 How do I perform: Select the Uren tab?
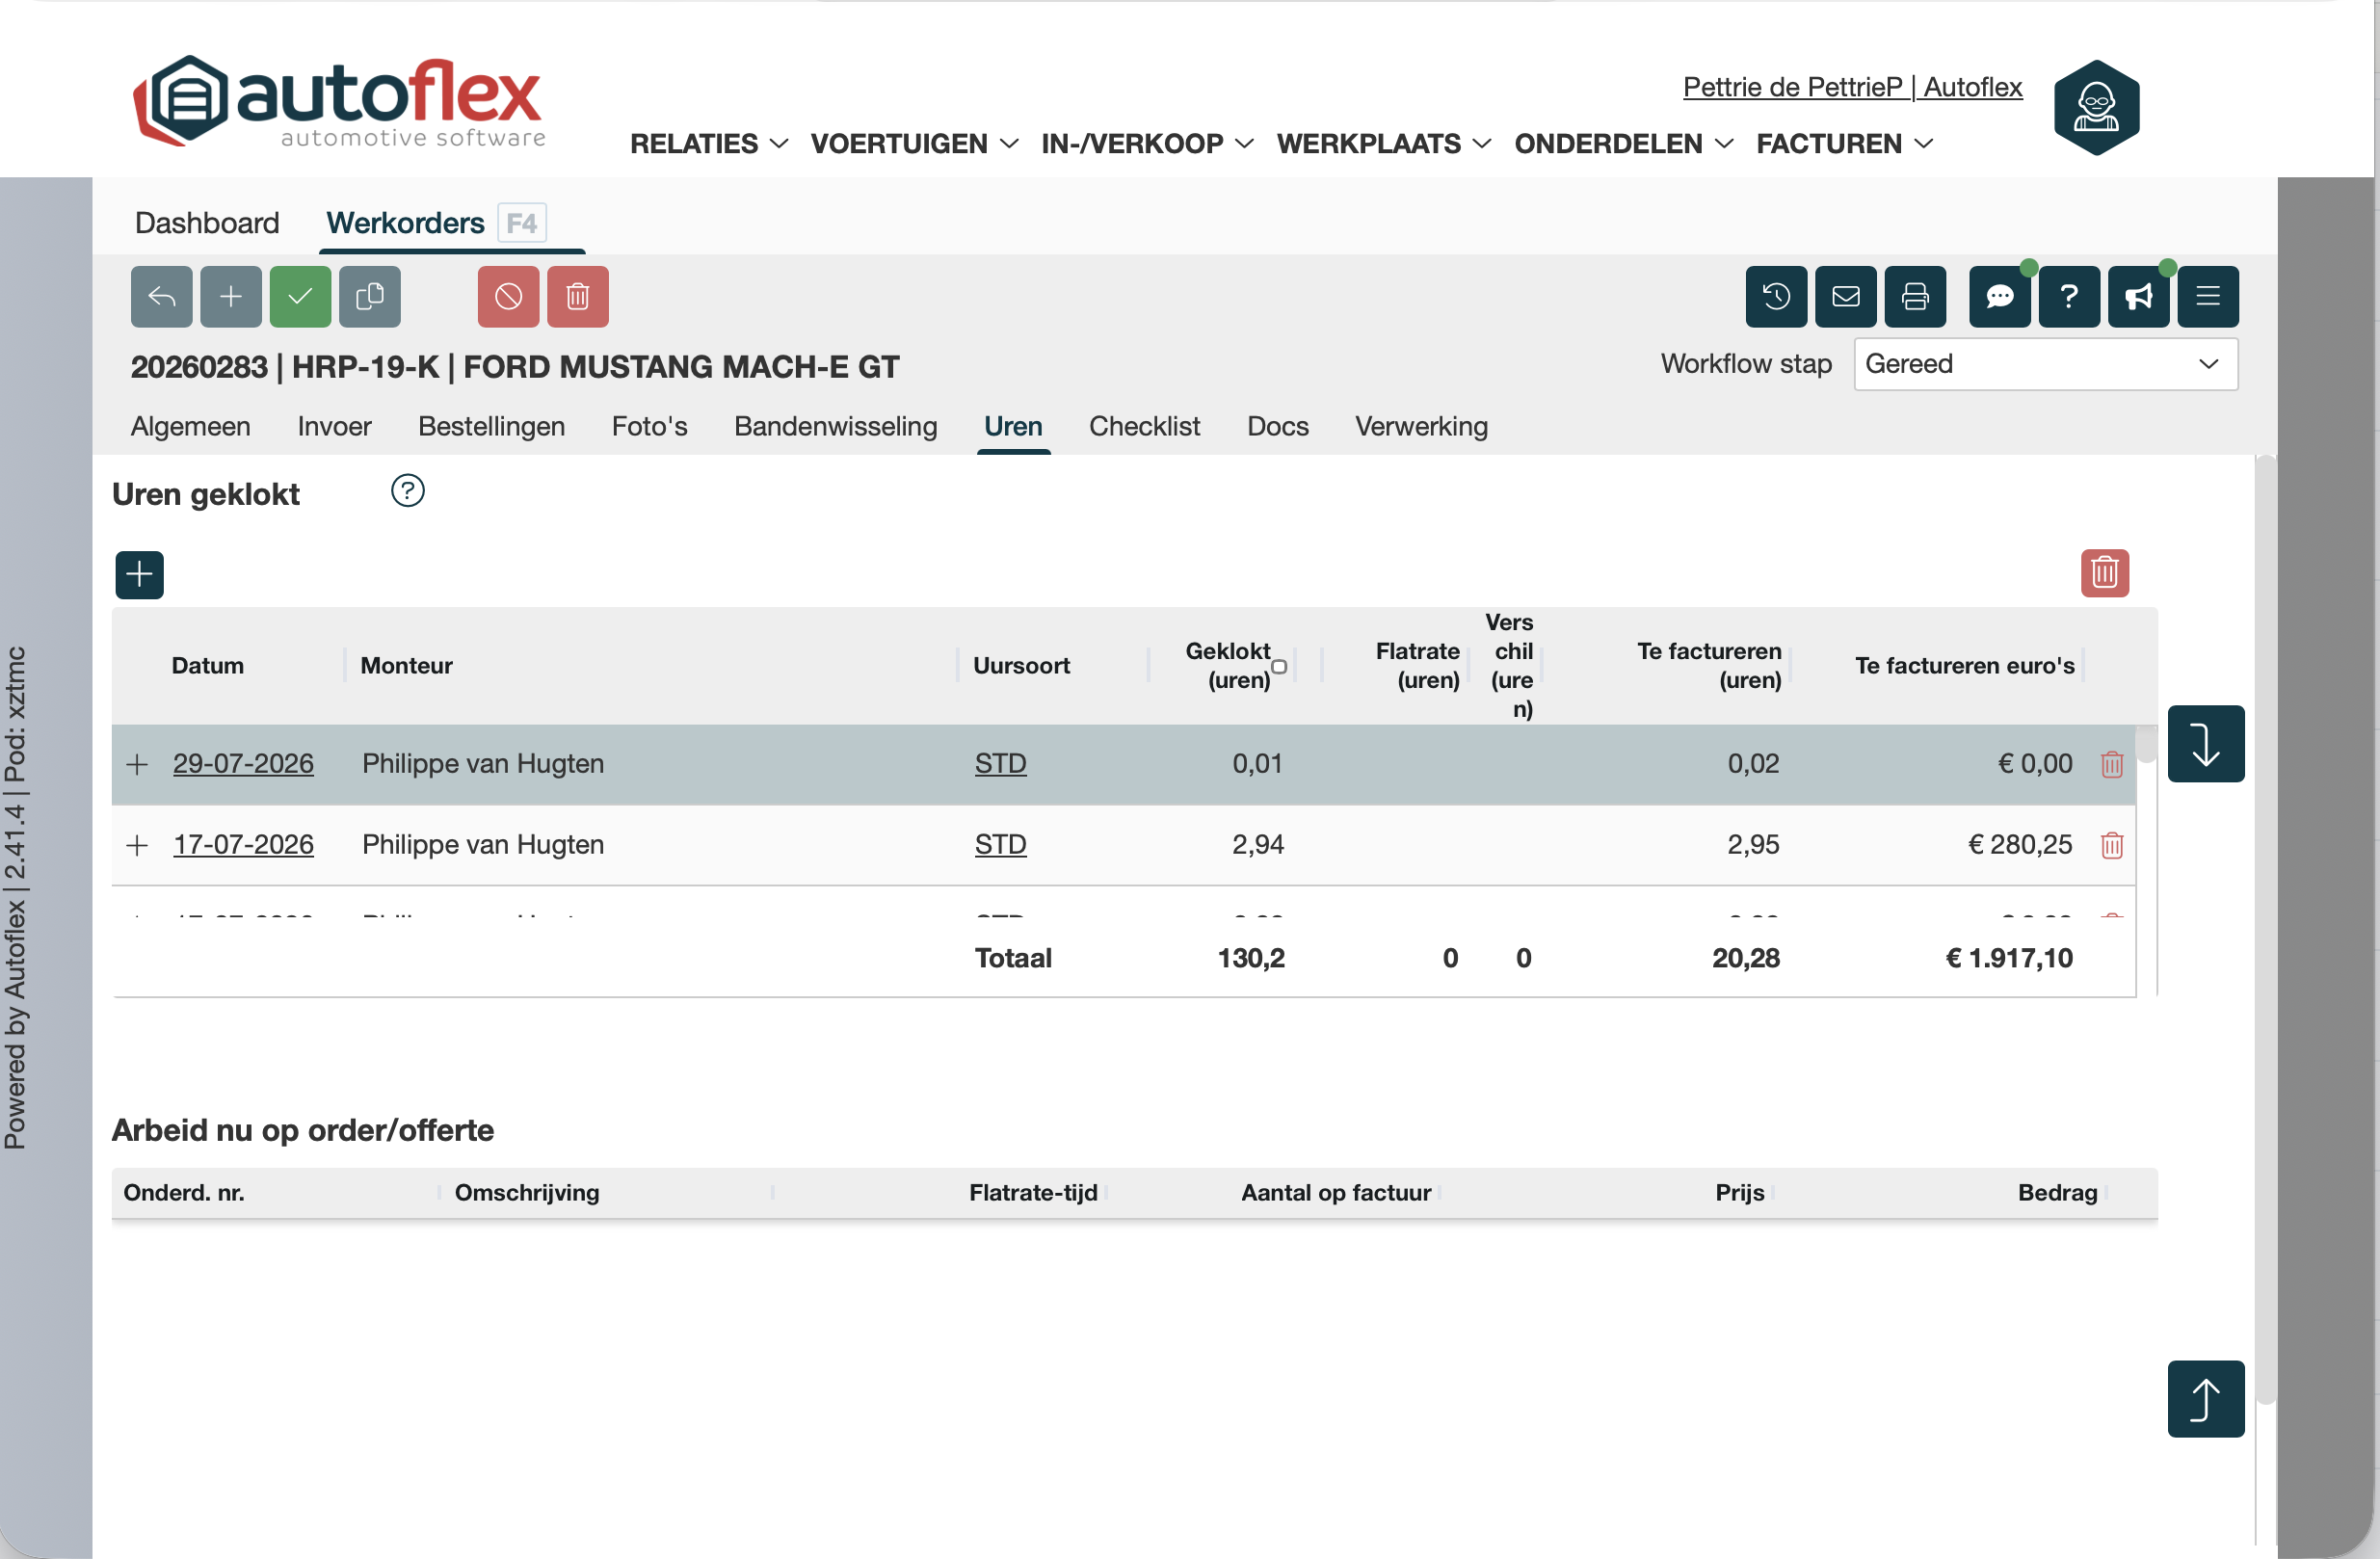point(1013,426)
